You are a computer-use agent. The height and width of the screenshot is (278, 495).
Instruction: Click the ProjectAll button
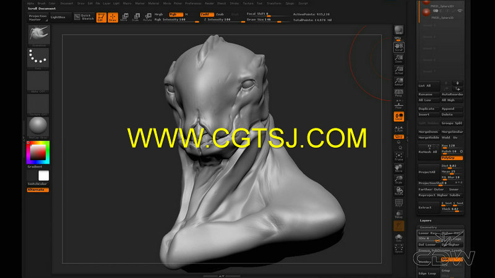coord(429,172)
